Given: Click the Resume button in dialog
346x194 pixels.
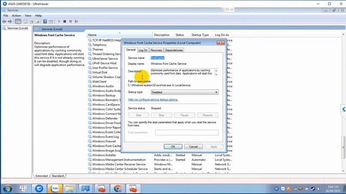Looking at the screenshot, I should [x=208, y=115].
